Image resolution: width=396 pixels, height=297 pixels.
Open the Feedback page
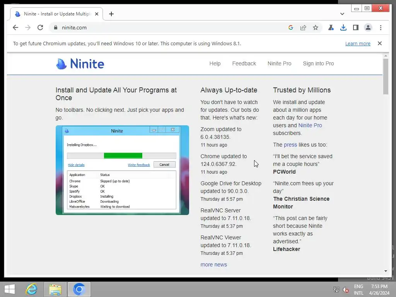tap(244, 64)
